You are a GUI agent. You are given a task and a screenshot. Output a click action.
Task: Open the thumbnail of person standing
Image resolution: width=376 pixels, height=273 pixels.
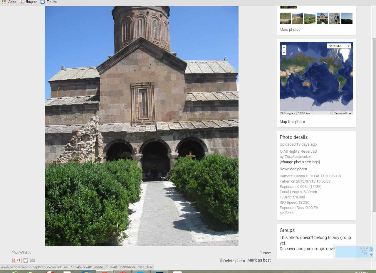[334, 18]
